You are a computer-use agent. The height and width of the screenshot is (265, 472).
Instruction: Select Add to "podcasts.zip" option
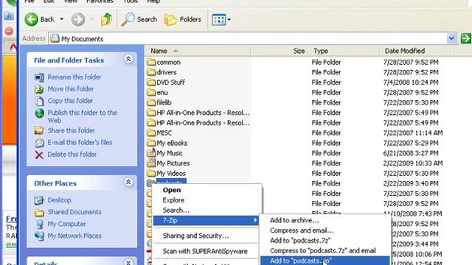click(325, 261)
